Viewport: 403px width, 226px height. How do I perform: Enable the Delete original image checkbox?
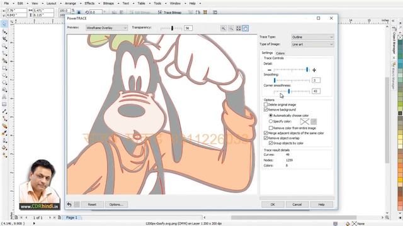pos(266,105)
